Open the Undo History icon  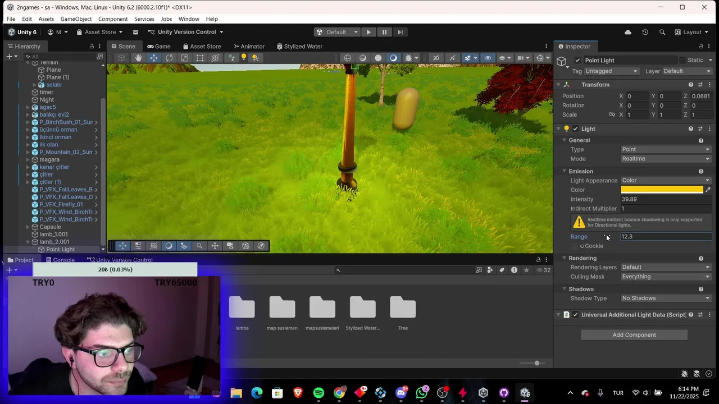(645, 32)
